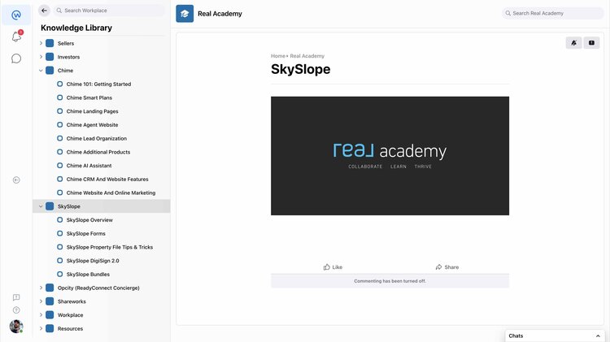Open the chat bubble icon in sidebar
The image size is (610, 342).
[x=16, y=58]
